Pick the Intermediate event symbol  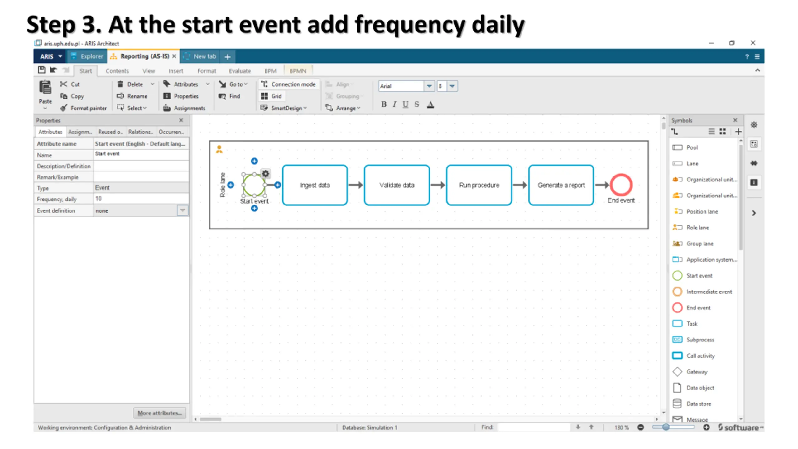[x=677, y=292]
